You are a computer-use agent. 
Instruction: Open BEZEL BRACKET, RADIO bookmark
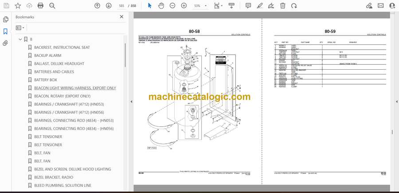point(54,177)
